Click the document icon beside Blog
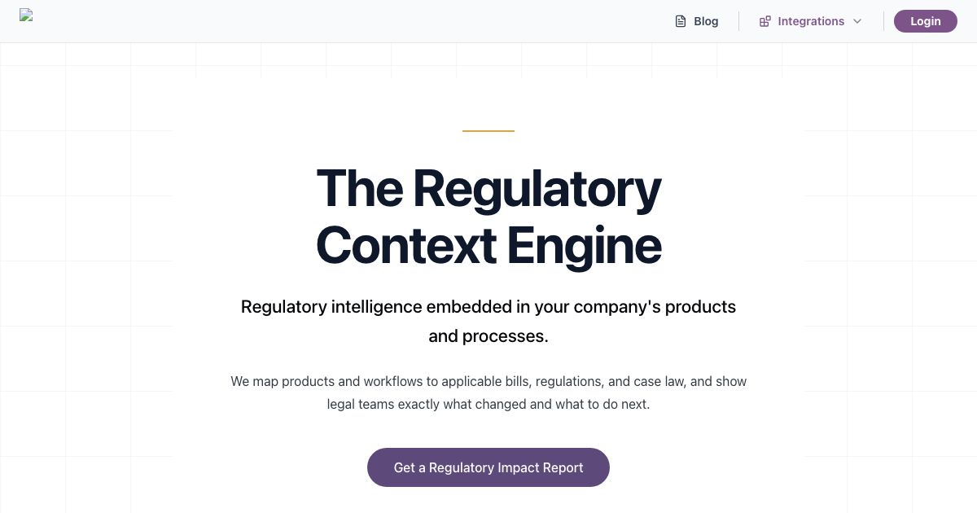 pos(681,21)
